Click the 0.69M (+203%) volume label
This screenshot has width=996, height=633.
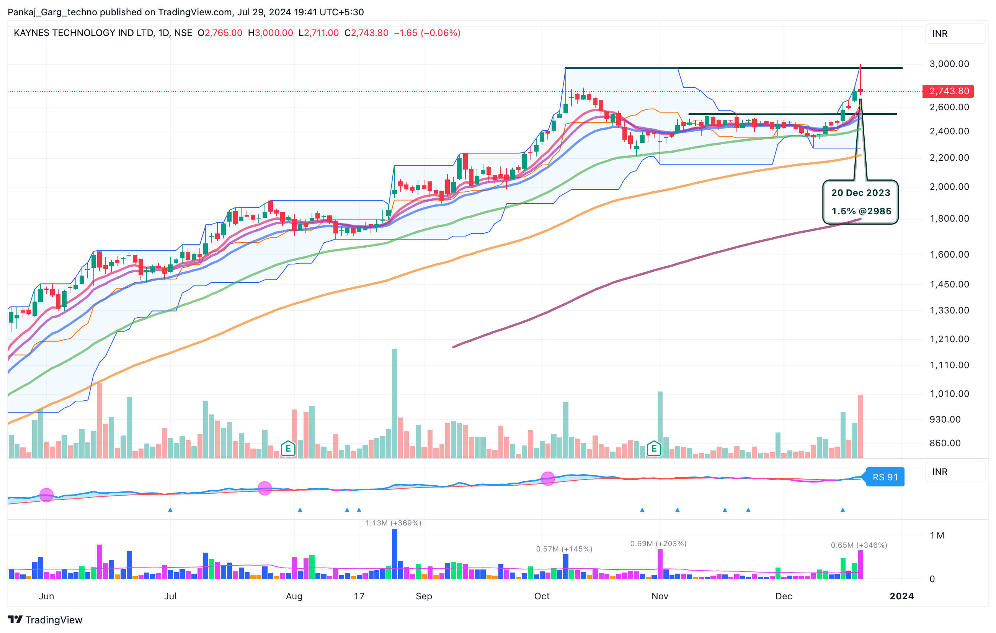[658, 544]
